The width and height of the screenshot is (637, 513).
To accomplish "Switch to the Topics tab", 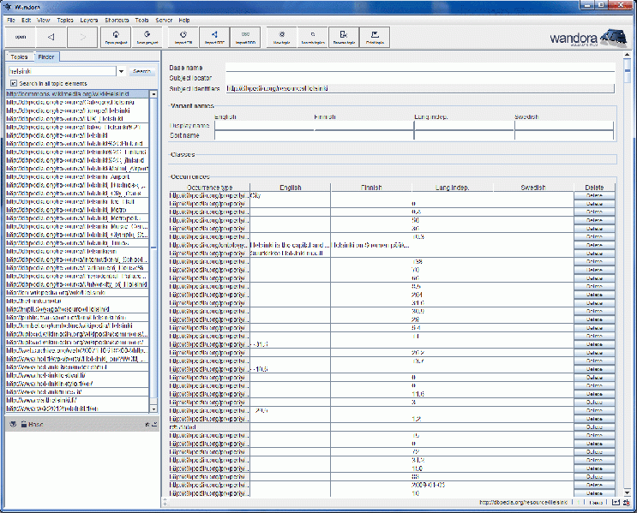I will (x=20, y=57).
